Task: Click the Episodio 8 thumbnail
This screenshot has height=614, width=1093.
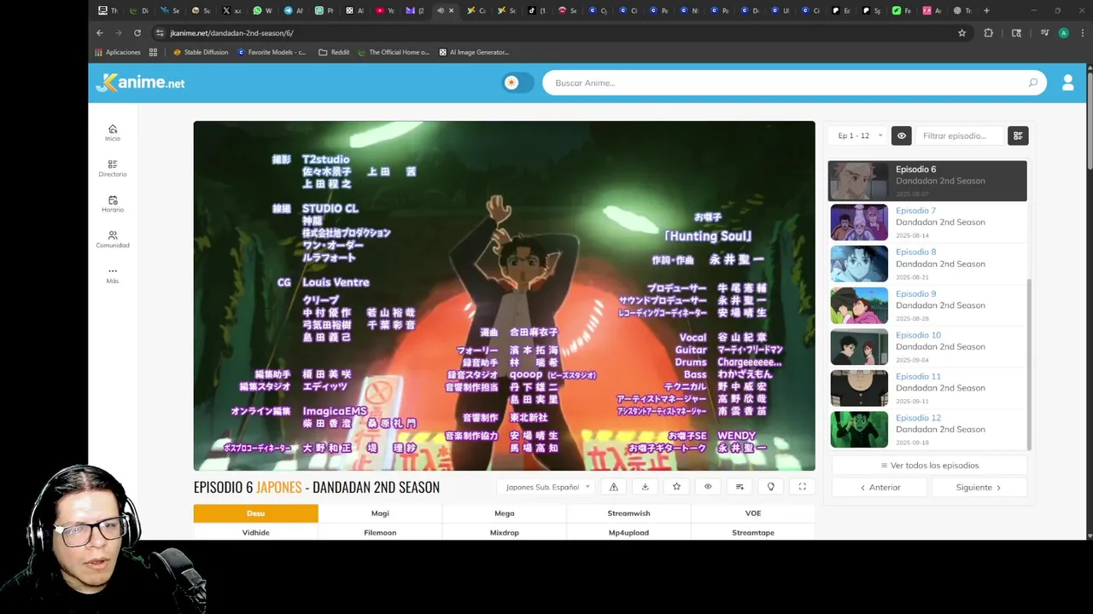Action: [859, 264]
